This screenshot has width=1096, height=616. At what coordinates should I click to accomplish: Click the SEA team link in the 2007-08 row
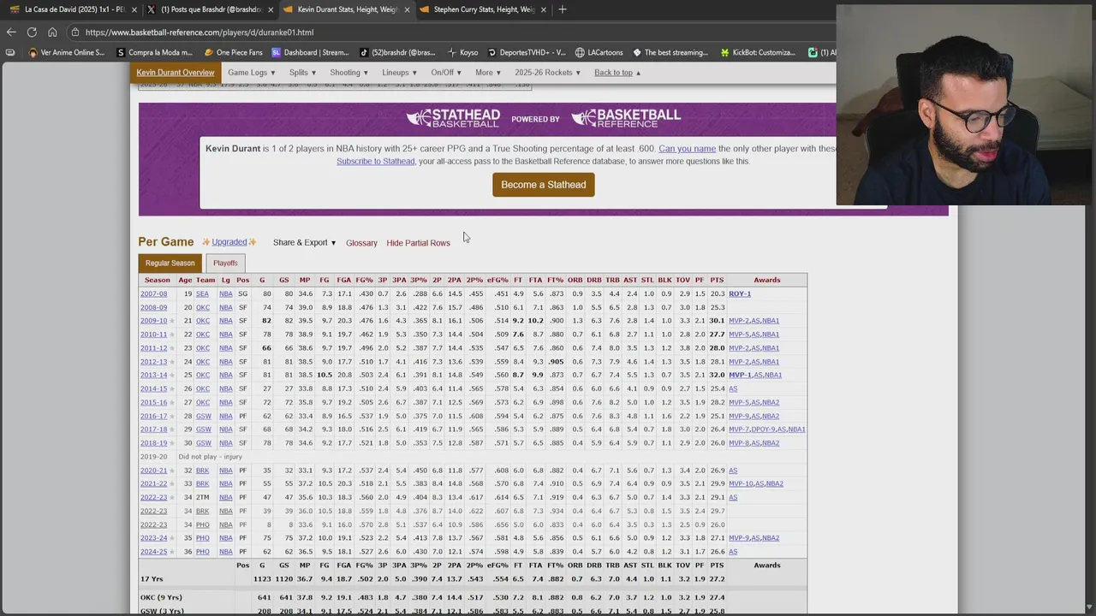202,293
